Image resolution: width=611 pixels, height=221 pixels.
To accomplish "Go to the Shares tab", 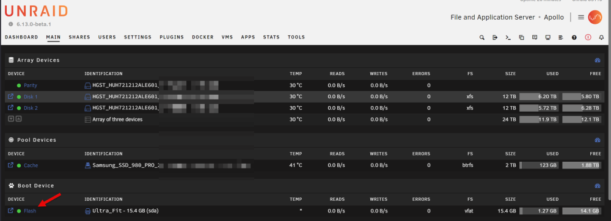I will coord(79,37).
